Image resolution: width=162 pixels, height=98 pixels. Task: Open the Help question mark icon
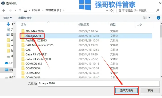click(x=158, y=18)
